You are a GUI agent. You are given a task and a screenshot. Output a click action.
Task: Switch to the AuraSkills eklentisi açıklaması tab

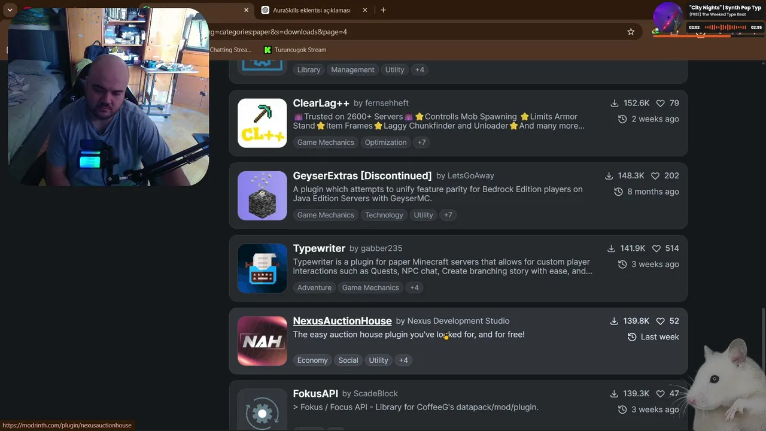point(315,10)
